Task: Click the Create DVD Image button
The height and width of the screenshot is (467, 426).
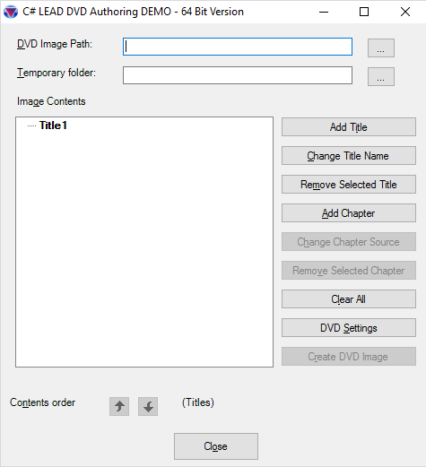Action: pyautogui.click(x=349, y=357)
